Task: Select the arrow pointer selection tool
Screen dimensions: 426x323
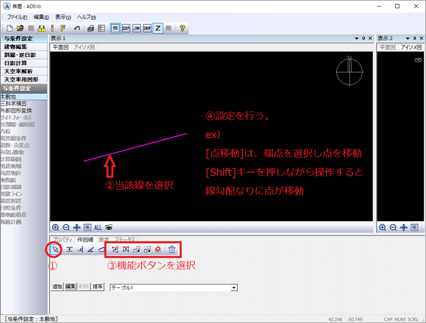Action: pos(55,250)
